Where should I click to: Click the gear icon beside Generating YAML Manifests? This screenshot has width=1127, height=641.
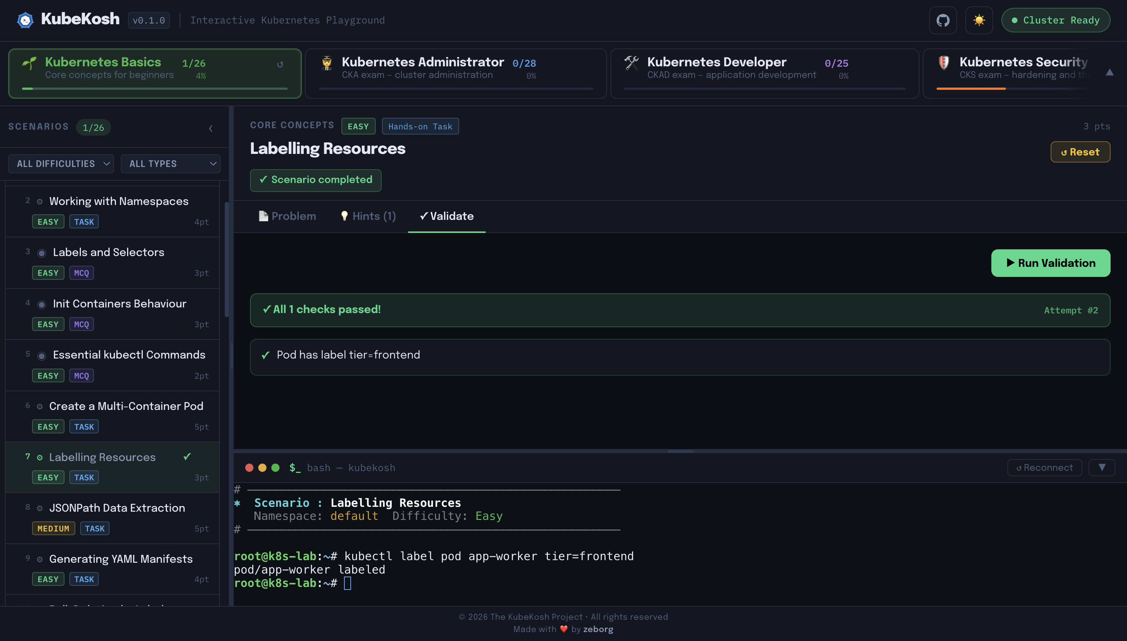(x=40, y=559)
